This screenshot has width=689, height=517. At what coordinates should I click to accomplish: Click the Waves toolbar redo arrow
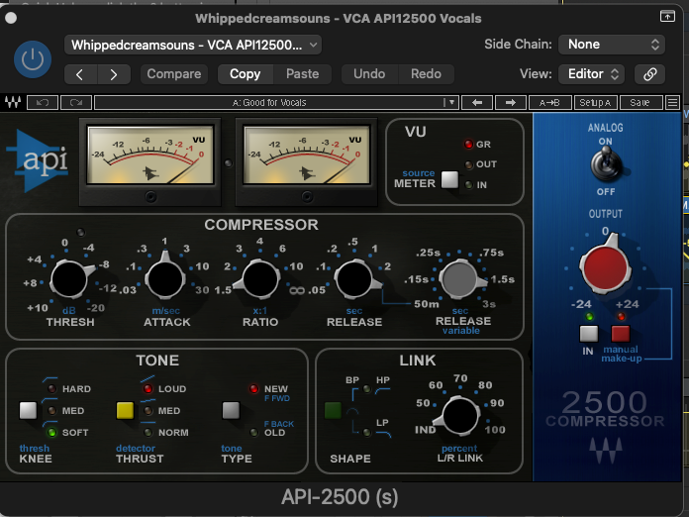click(x=76, y=102)
